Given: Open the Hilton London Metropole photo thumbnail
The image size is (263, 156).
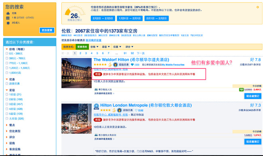Looking at the screenshot, I should [77, 119].
